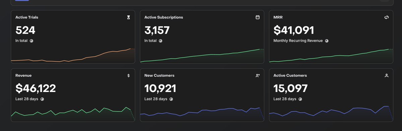Viewport: 402px width, 131px height.
Task: Click the calendar icon on Active Subscriptions
Action: click(257, 17)
